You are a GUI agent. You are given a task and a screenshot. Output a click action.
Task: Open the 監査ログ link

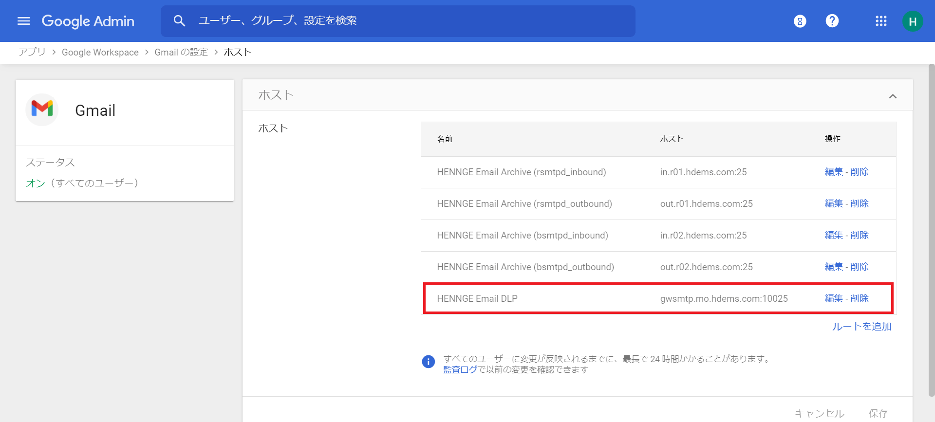click(460, 370)
